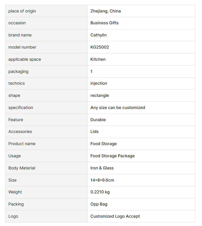Click the 'Zhejiang, China' origin value
This screenshot has height=226, width=202.
(105, 11)
